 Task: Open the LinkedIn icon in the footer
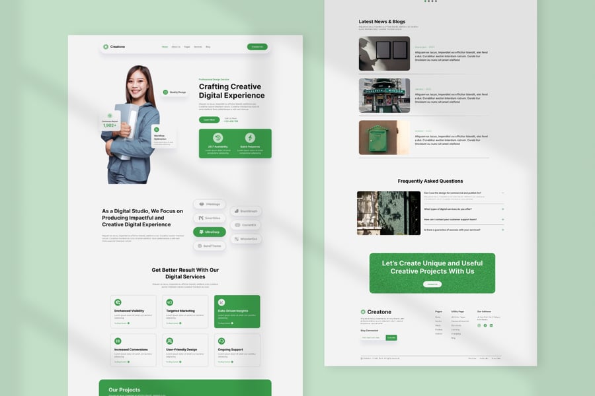[491, 325]
